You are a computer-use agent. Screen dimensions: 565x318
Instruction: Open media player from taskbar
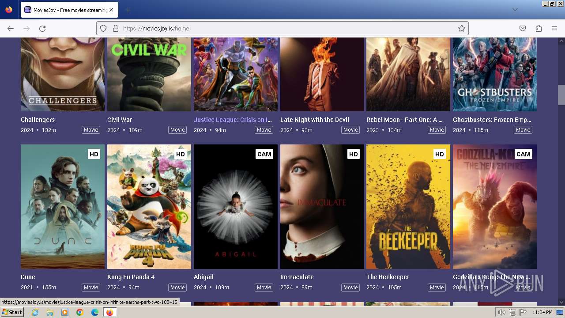(x=65, y=312)
